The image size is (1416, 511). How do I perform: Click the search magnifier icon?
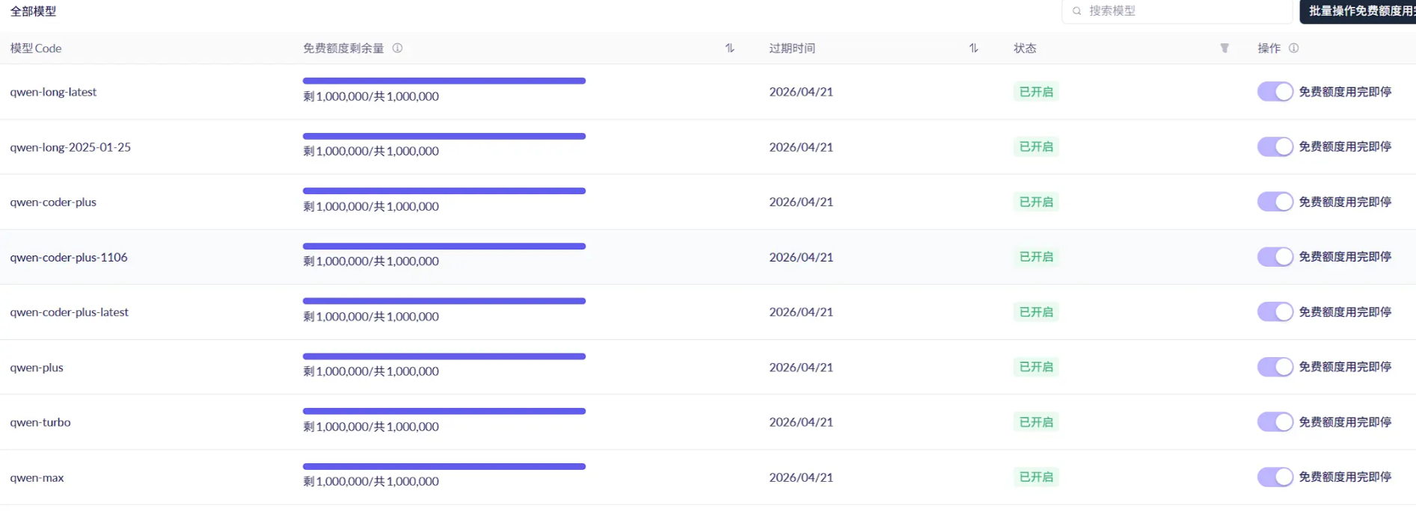[1076, 11]
